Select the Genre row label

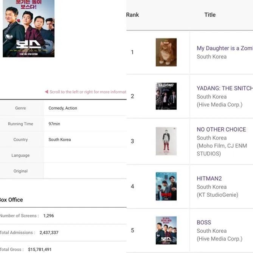(20, 108)
